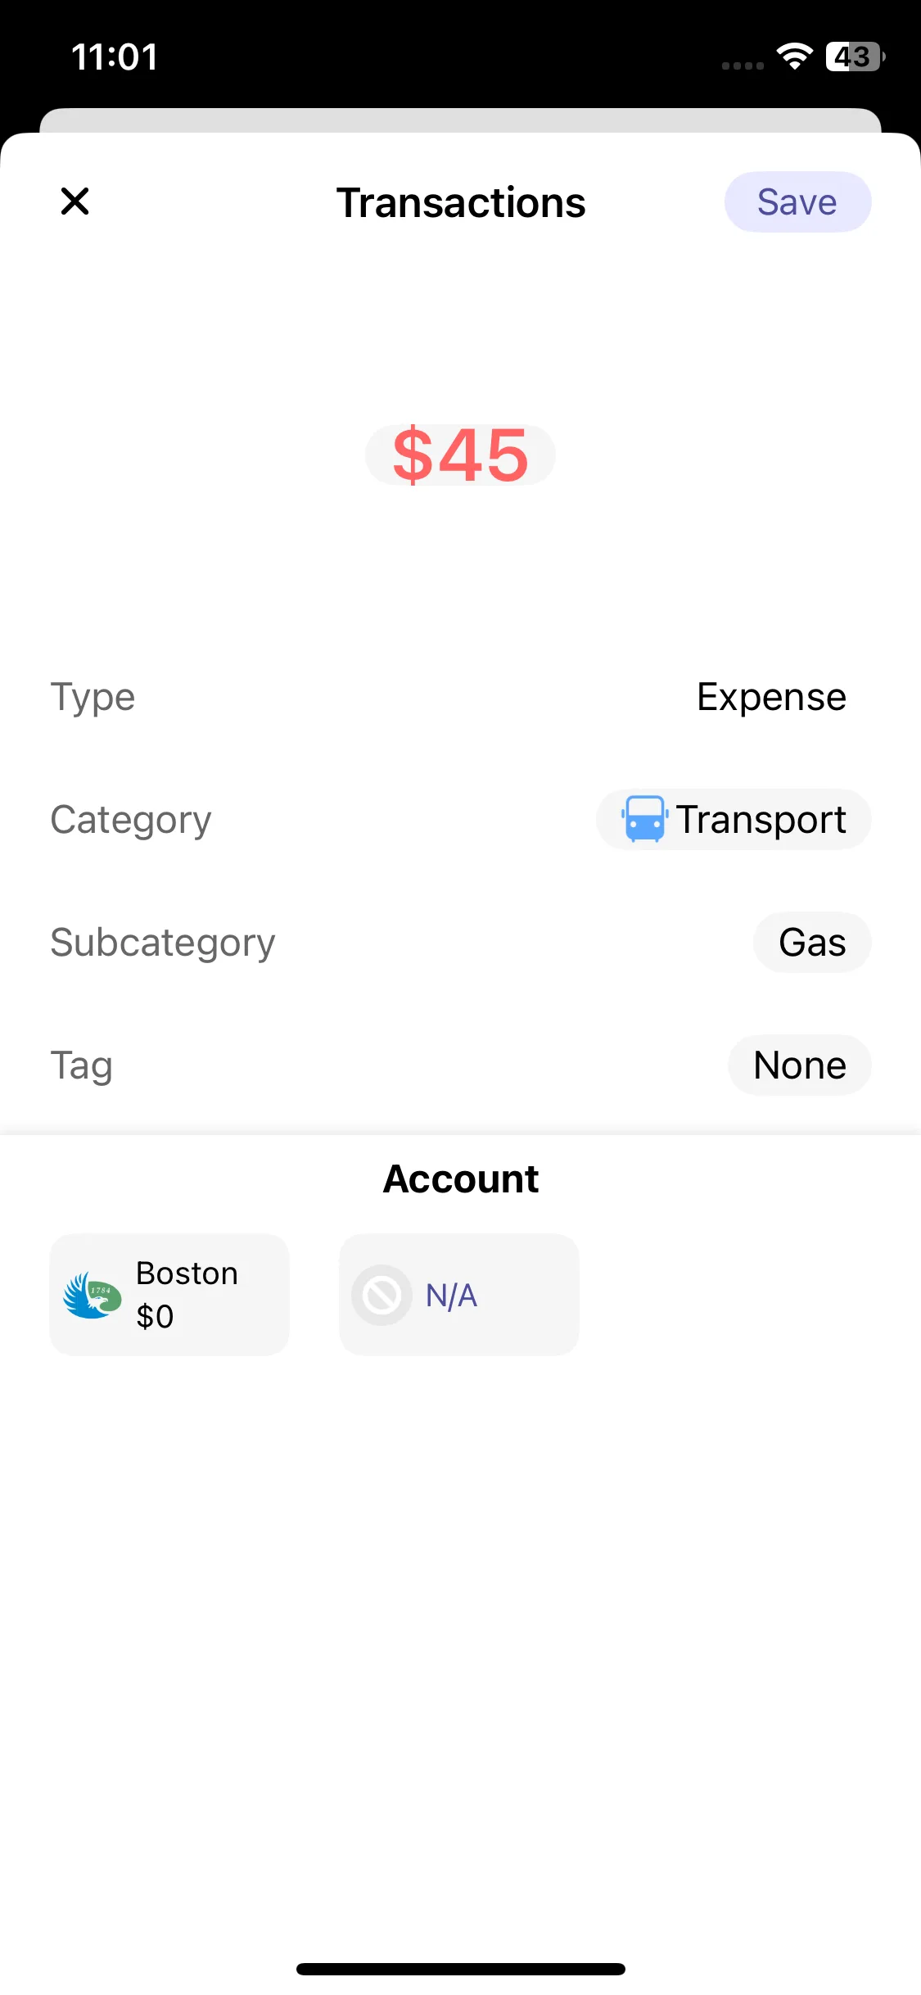
Task: Tap the Subcategory row label
Action: tap(163, 943)
